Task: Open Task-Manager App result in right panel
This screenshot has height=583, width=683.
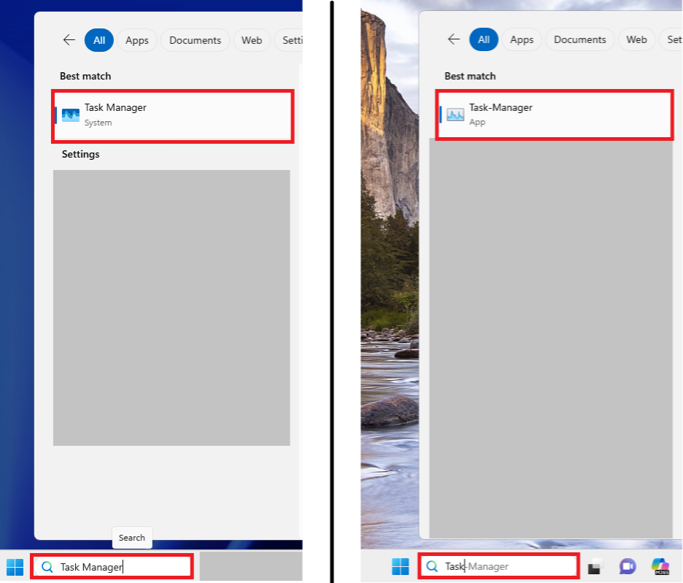Action: 555,115
